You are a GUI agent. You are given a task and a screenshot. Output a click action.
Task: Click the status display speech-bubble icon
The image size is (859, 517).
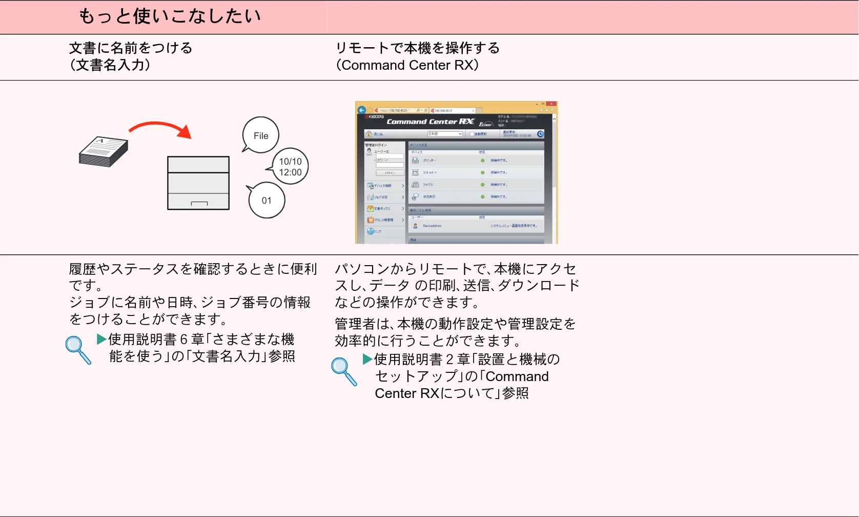pyautogui.click(x=416, y=197)
